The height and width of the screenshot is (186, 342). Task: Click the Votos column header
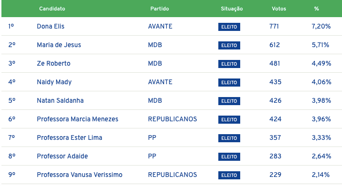(x=279, y=9)
